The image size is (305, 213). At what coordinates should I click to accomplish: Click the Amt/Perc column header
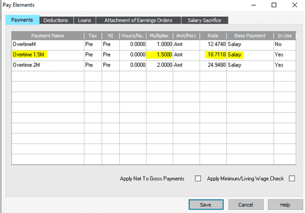click(186, 36)
